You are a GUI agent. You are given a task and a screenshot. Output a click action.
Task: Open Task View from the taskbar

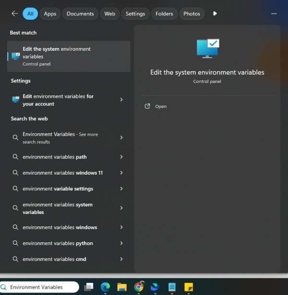(89, 287)
